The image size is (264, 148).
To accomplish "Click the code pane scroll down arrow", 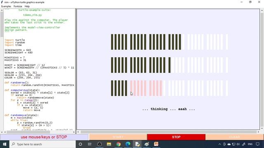I will [2, 132].
